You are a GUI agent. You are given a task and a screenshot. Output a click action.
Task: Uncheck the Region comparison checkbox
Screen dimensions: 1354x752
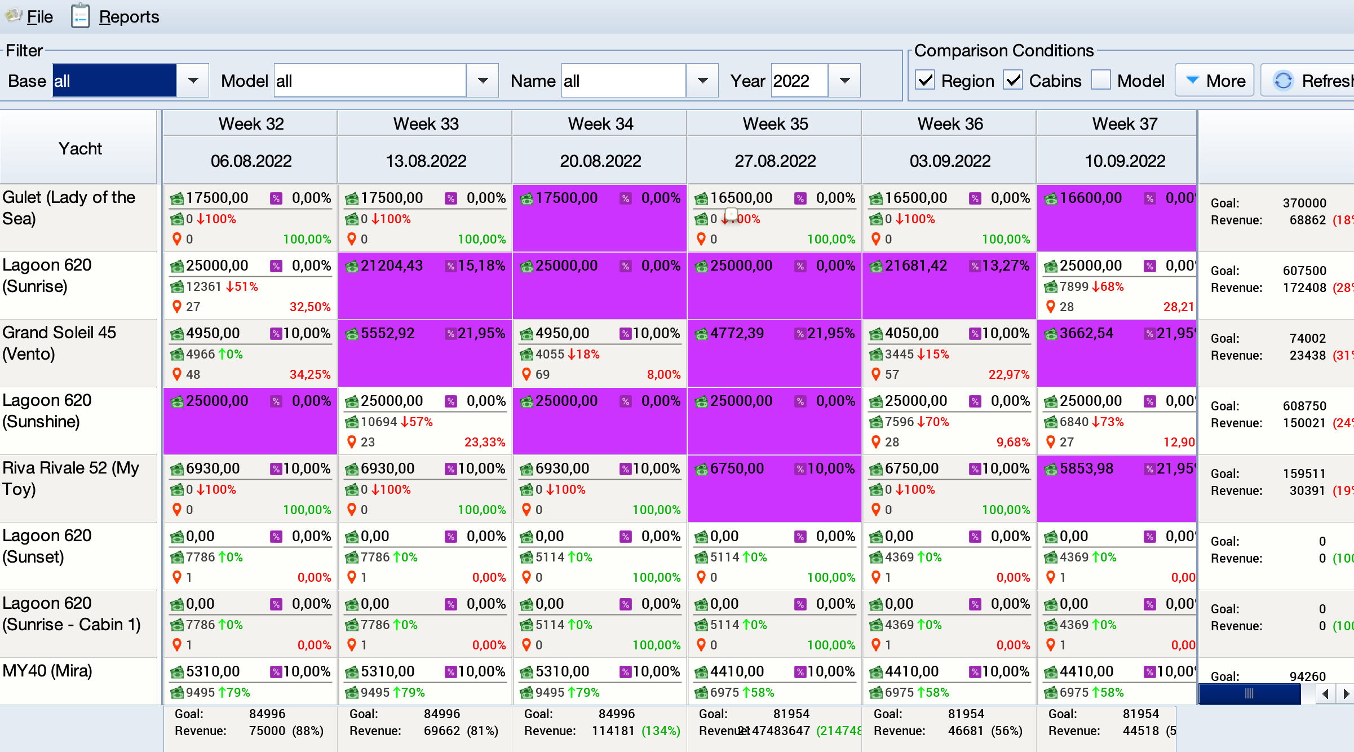click(925, 80)
